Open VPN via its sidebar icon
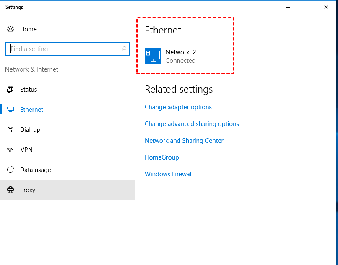The image size is (338, 265). 10,150
